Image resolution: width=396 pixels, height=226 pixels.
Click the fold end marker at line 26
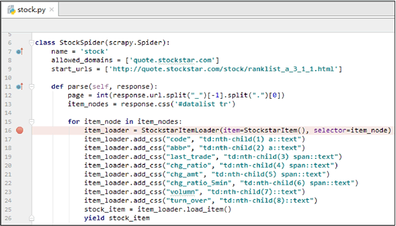31,218
